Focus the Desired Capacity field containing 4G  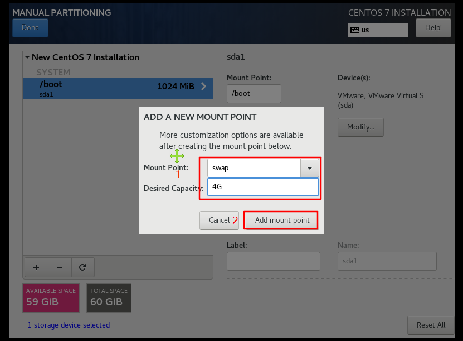click(x=263, y=187)
